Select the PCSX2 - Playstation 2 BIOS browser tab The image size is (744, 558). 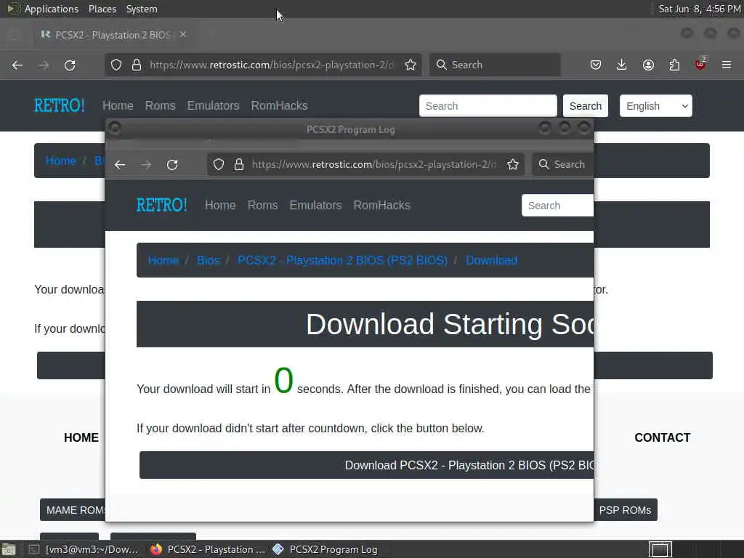click(x=113, y=35)
